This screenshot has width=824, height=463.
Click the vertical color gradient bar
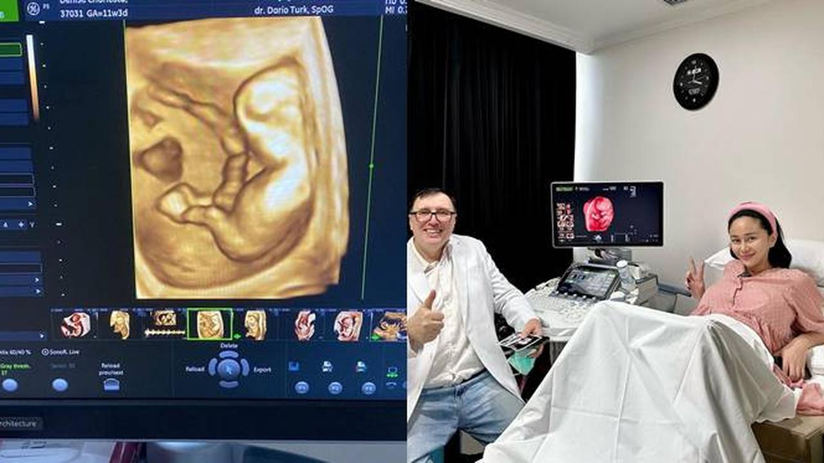(33, 77)
